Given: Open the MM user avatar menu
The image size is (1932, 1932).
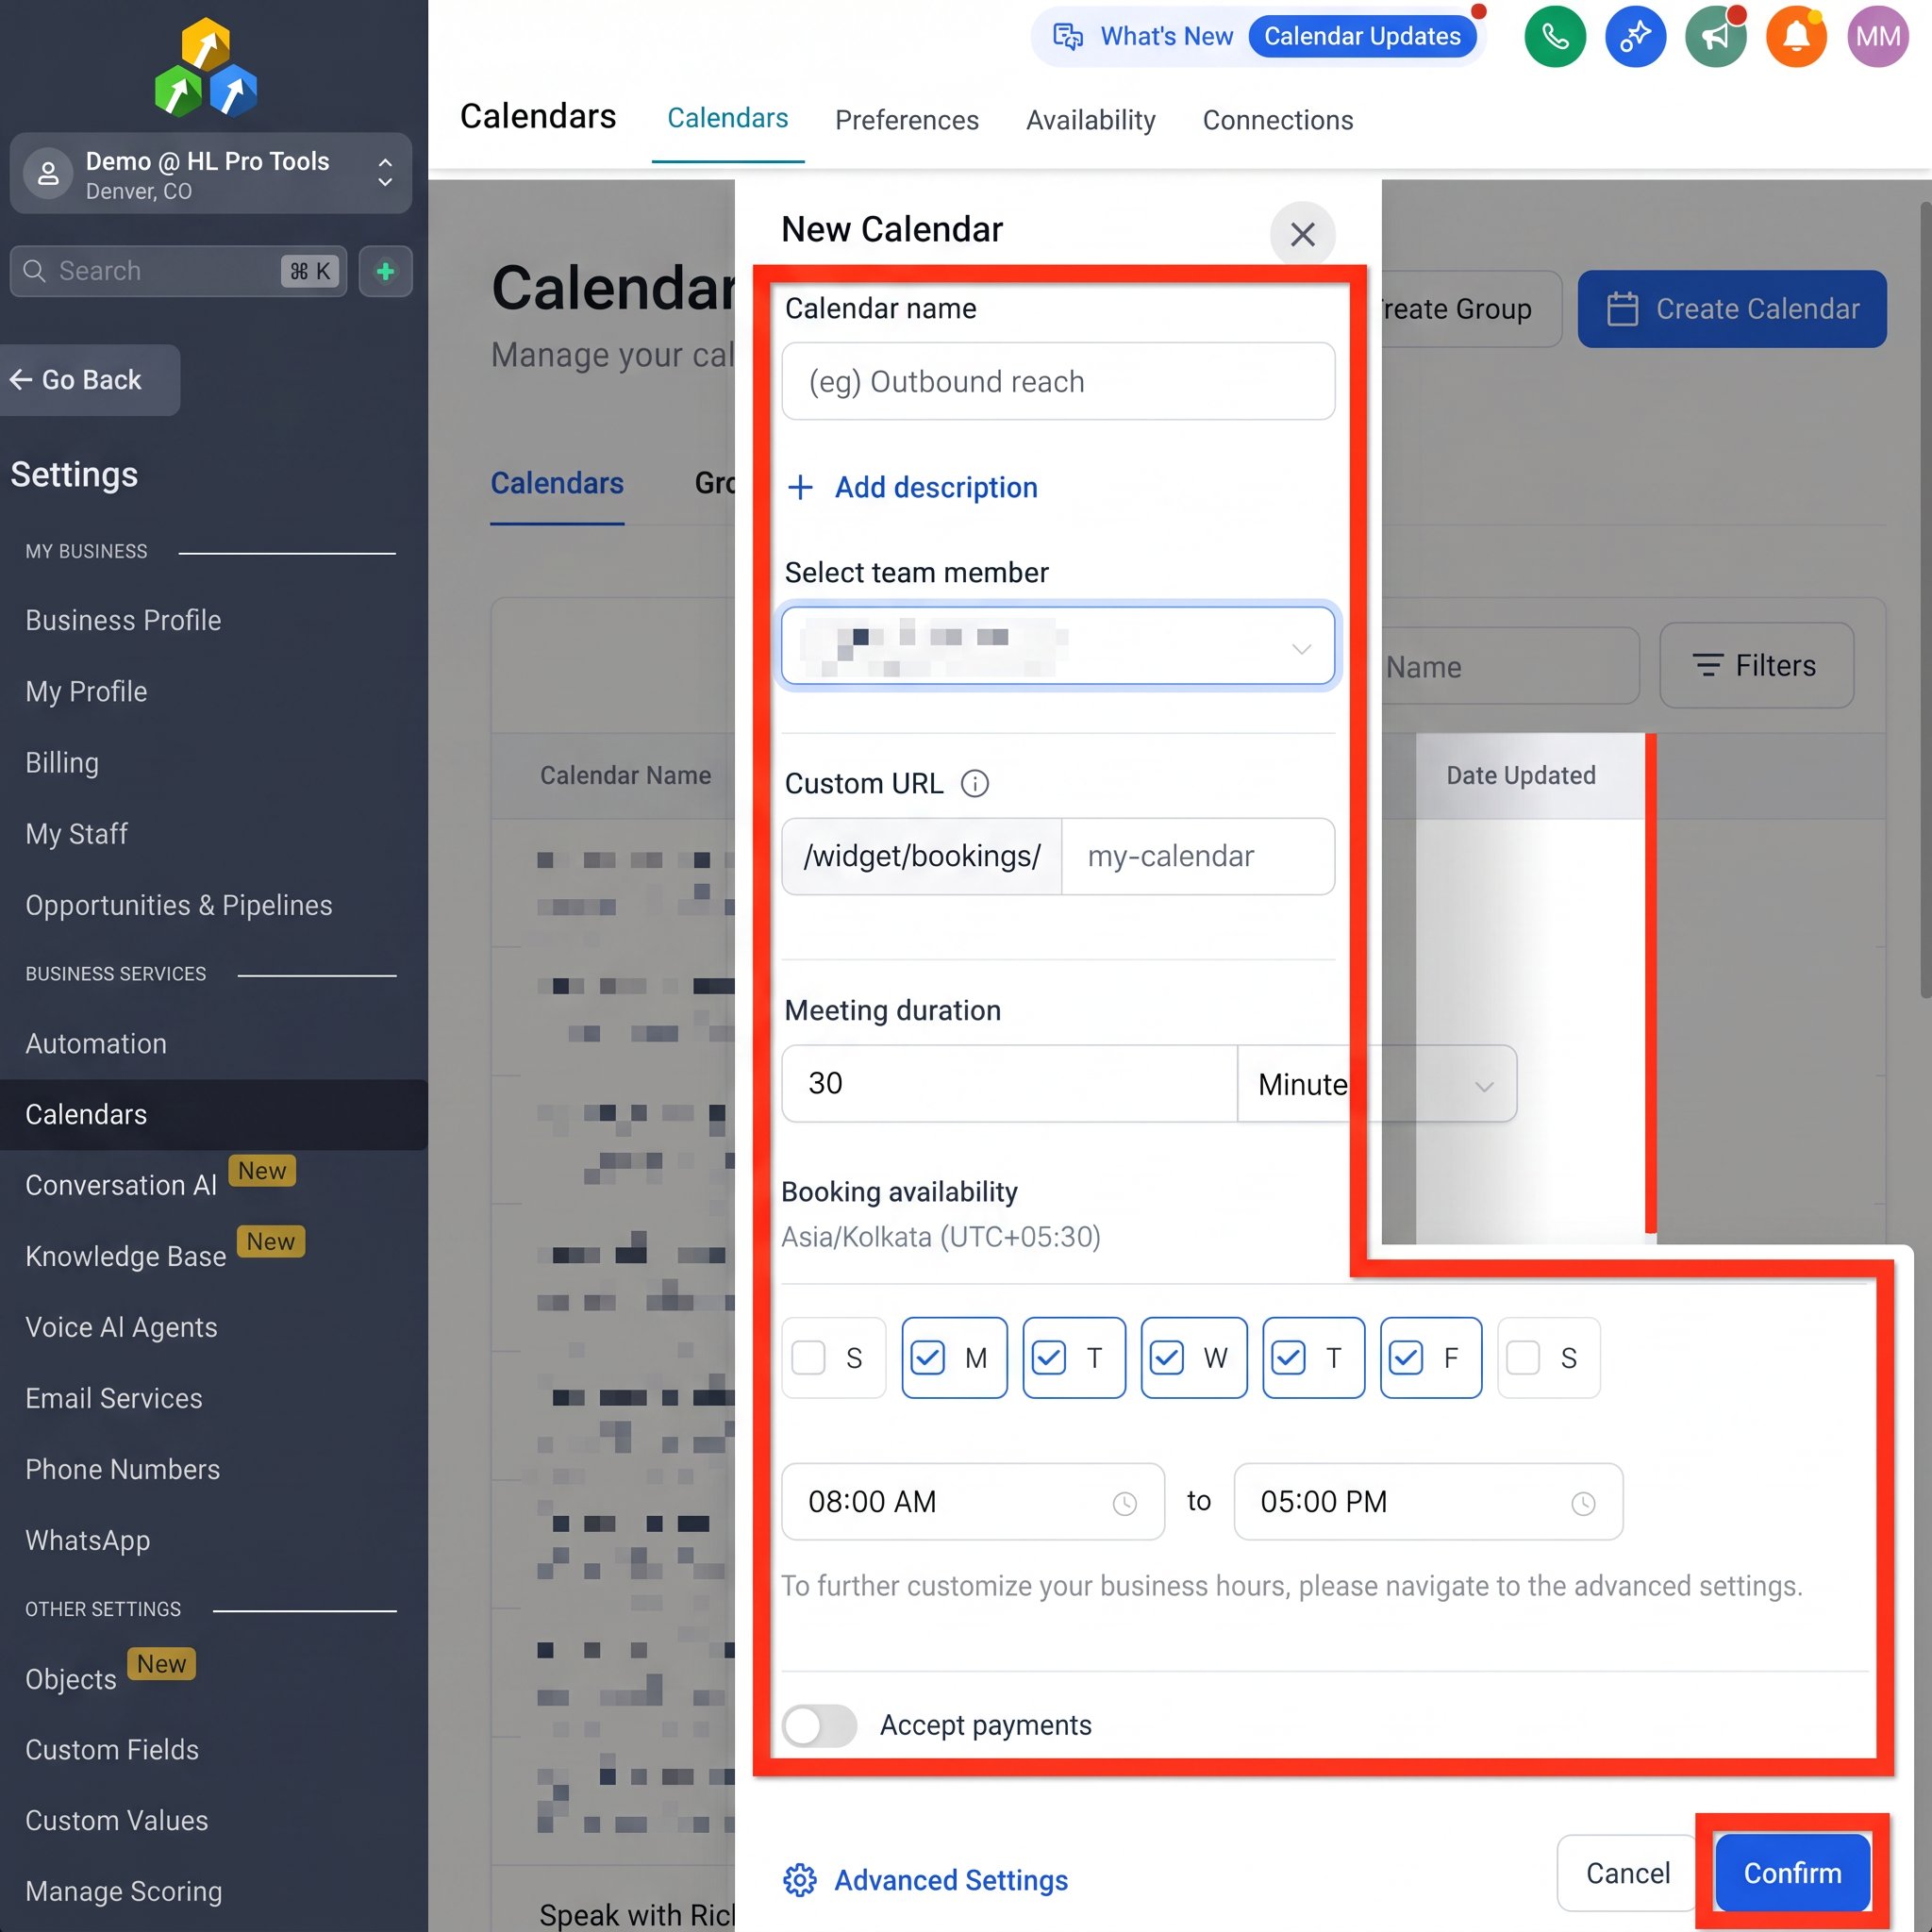Looking at the screenshot, I should click(1878, 37).
